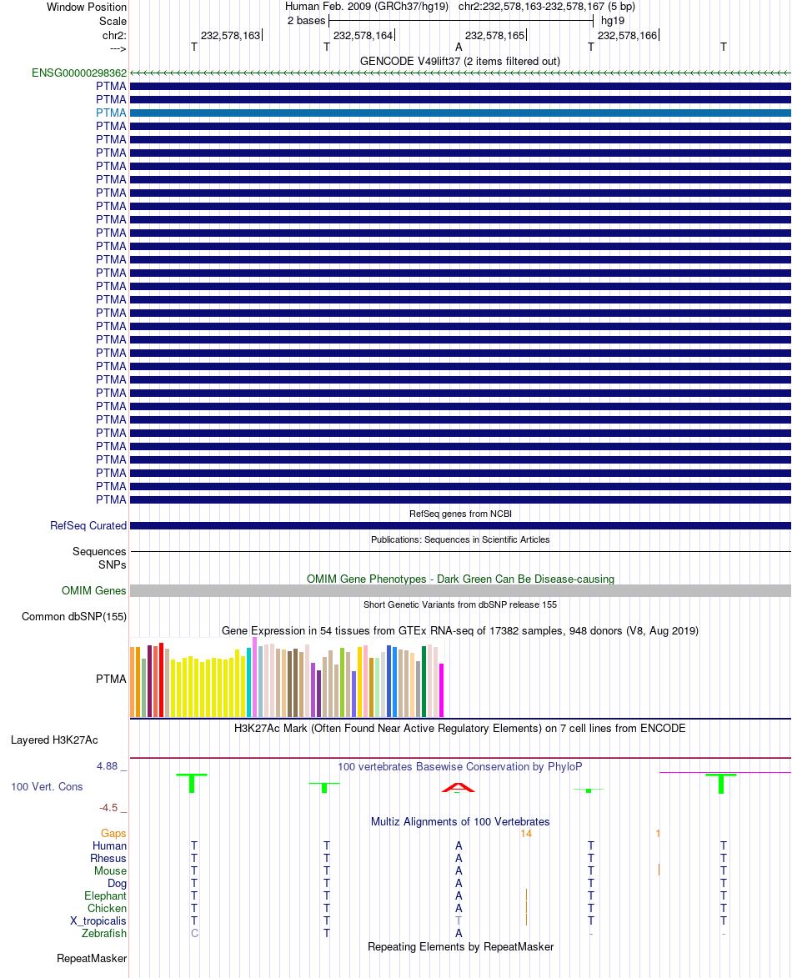Click the faded T base in X_tropicalis row
Image resolution: width=792 pixels, height=978 pixels.
click(459, 920)
